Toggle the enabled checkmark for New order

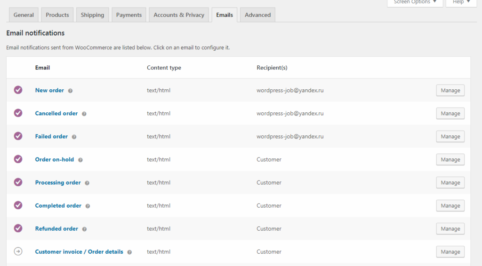pyautogui.click(x=18, y=90)
